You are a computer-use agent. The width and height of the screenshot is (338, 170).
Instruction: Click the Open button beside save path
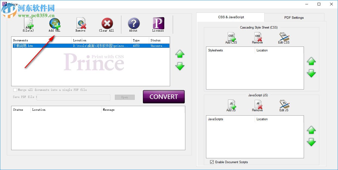pyautogui.click(x=125, y=97)
